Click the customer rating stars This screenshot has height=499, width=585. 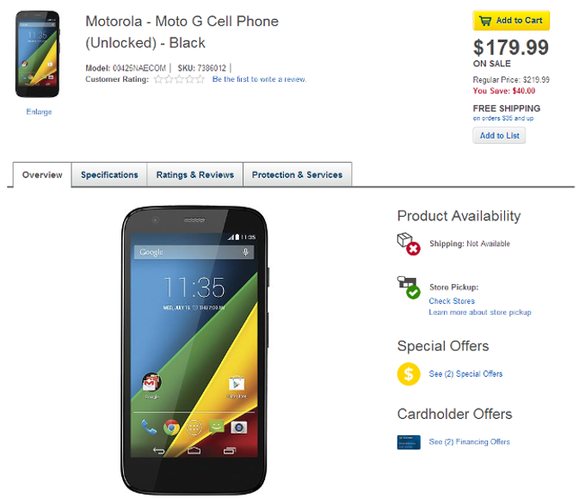coord(179,79)
